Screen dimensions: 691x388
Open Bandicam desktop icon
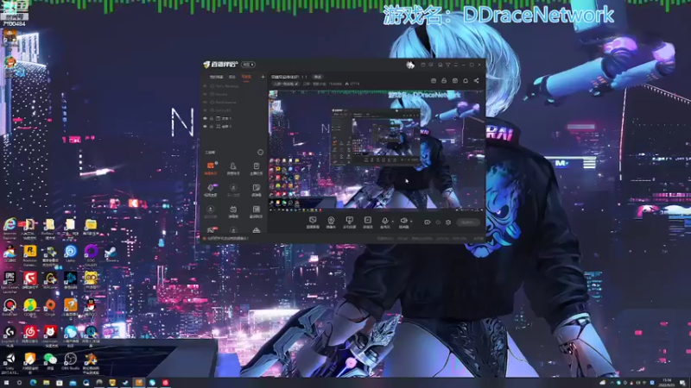click(10, 305)
